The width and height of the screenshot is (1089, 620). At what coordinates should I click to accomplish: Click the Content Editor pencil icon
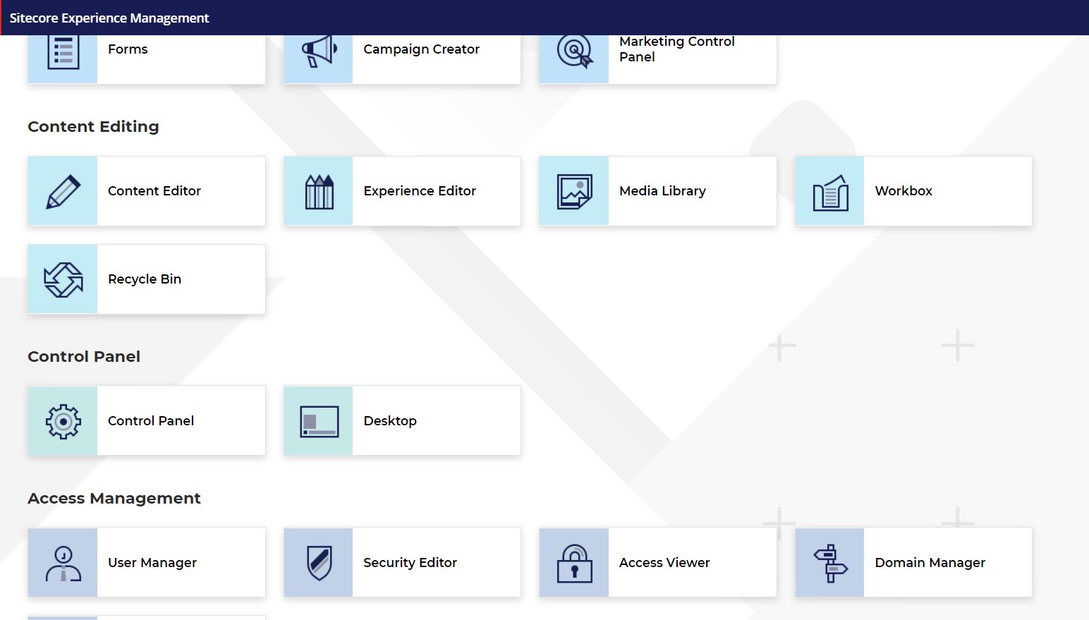point(63,191)
